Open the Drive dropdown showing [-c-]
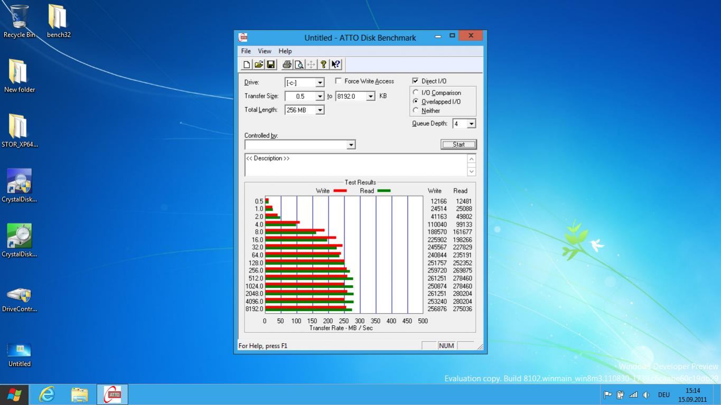Viewport: 721px width, 405px height. 320,83
